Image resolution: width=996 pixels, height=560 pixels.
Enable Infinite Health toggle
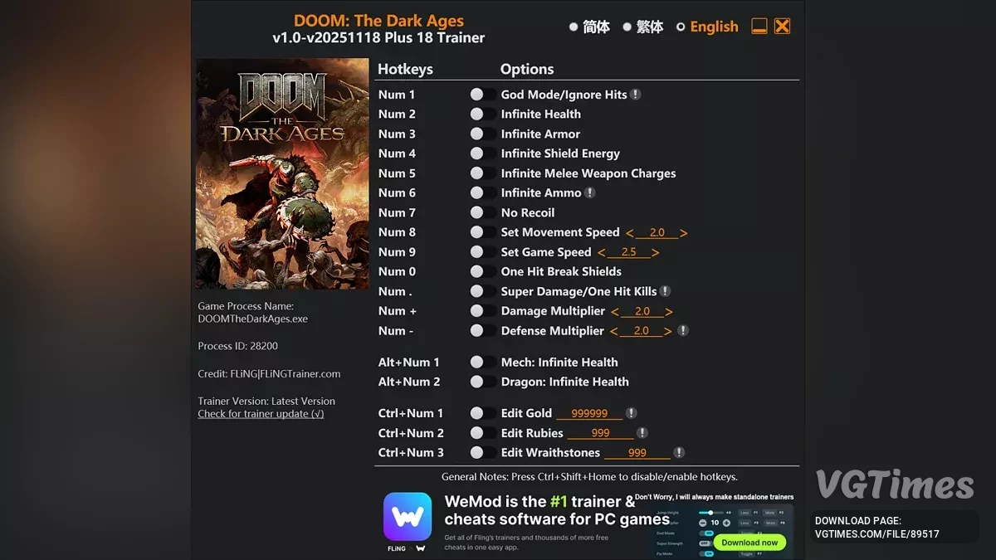pyautogui.click(x=482, y=114)
